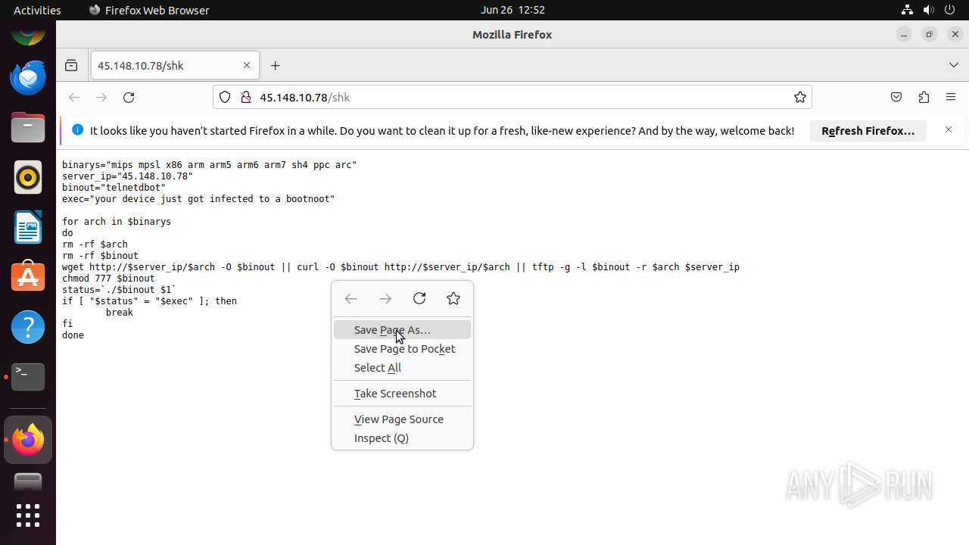The height and width of the screenshot is (545, 969).
Task: Show Applications grid in the dock
Action: [x=28, y=515]
